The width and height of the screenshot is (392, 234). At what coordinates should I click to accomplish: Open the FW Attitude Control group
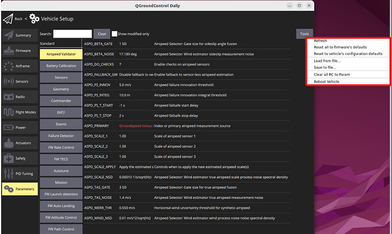tap(61, 218)
